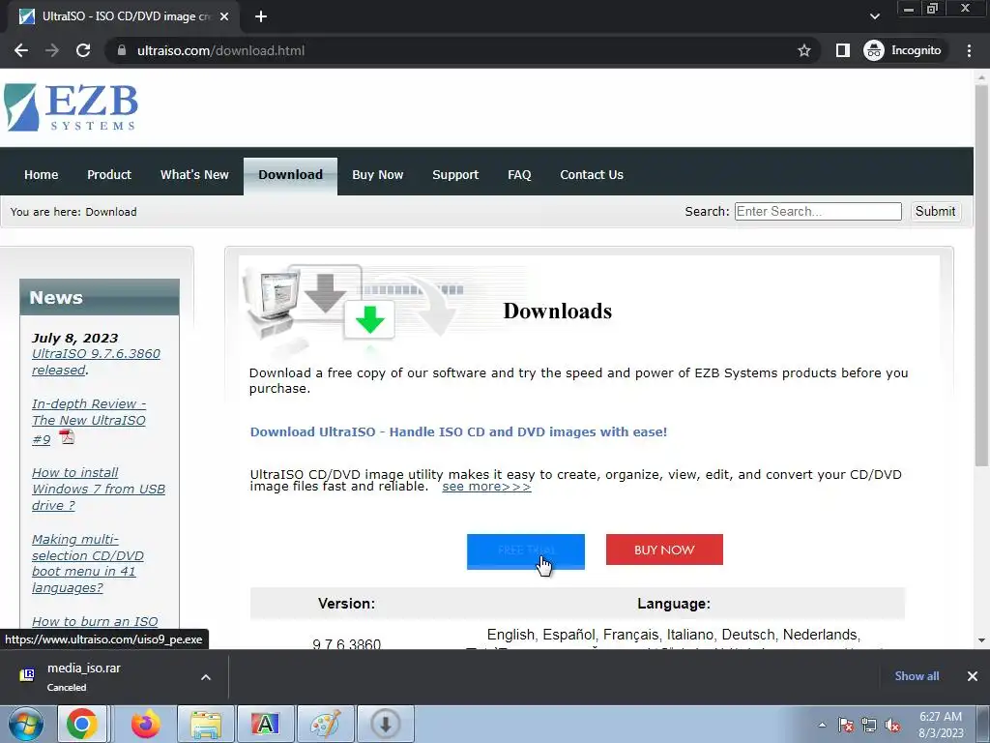This screenshot has width=990, height=743.
Task: Open the download arrow app in taskbar
Action: [385, 724]
